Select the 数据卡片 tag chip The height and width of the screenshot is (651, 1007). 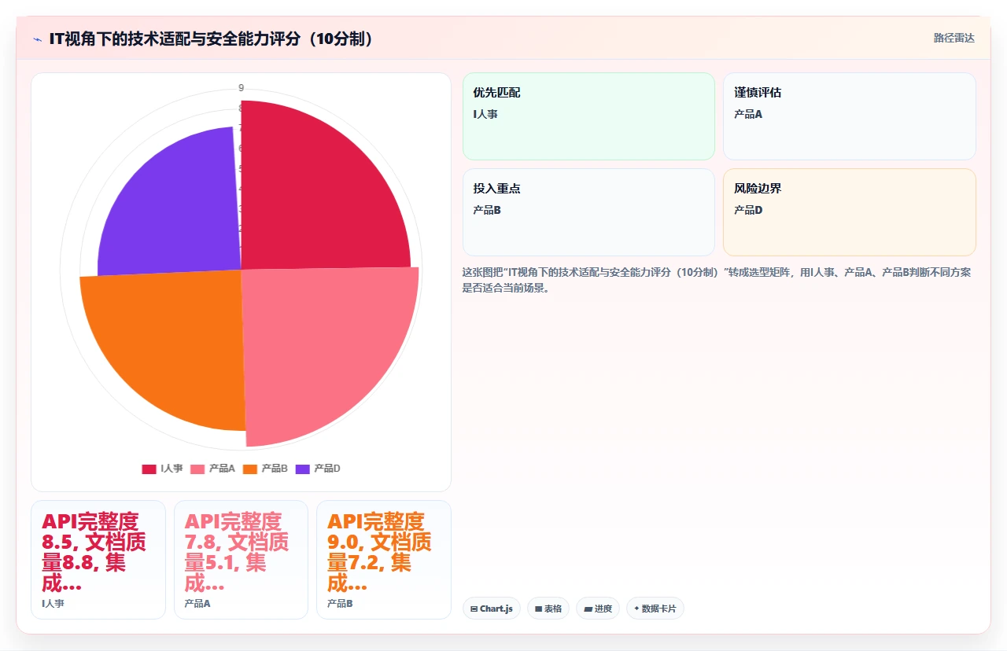pos(655,609)
